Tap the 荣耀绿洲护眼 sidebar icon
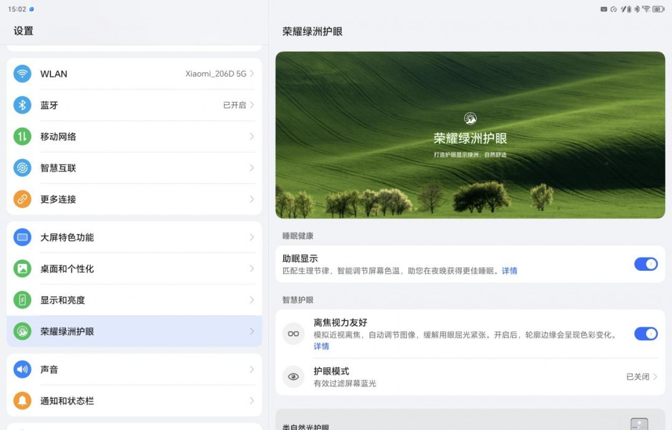 point(22,331)
